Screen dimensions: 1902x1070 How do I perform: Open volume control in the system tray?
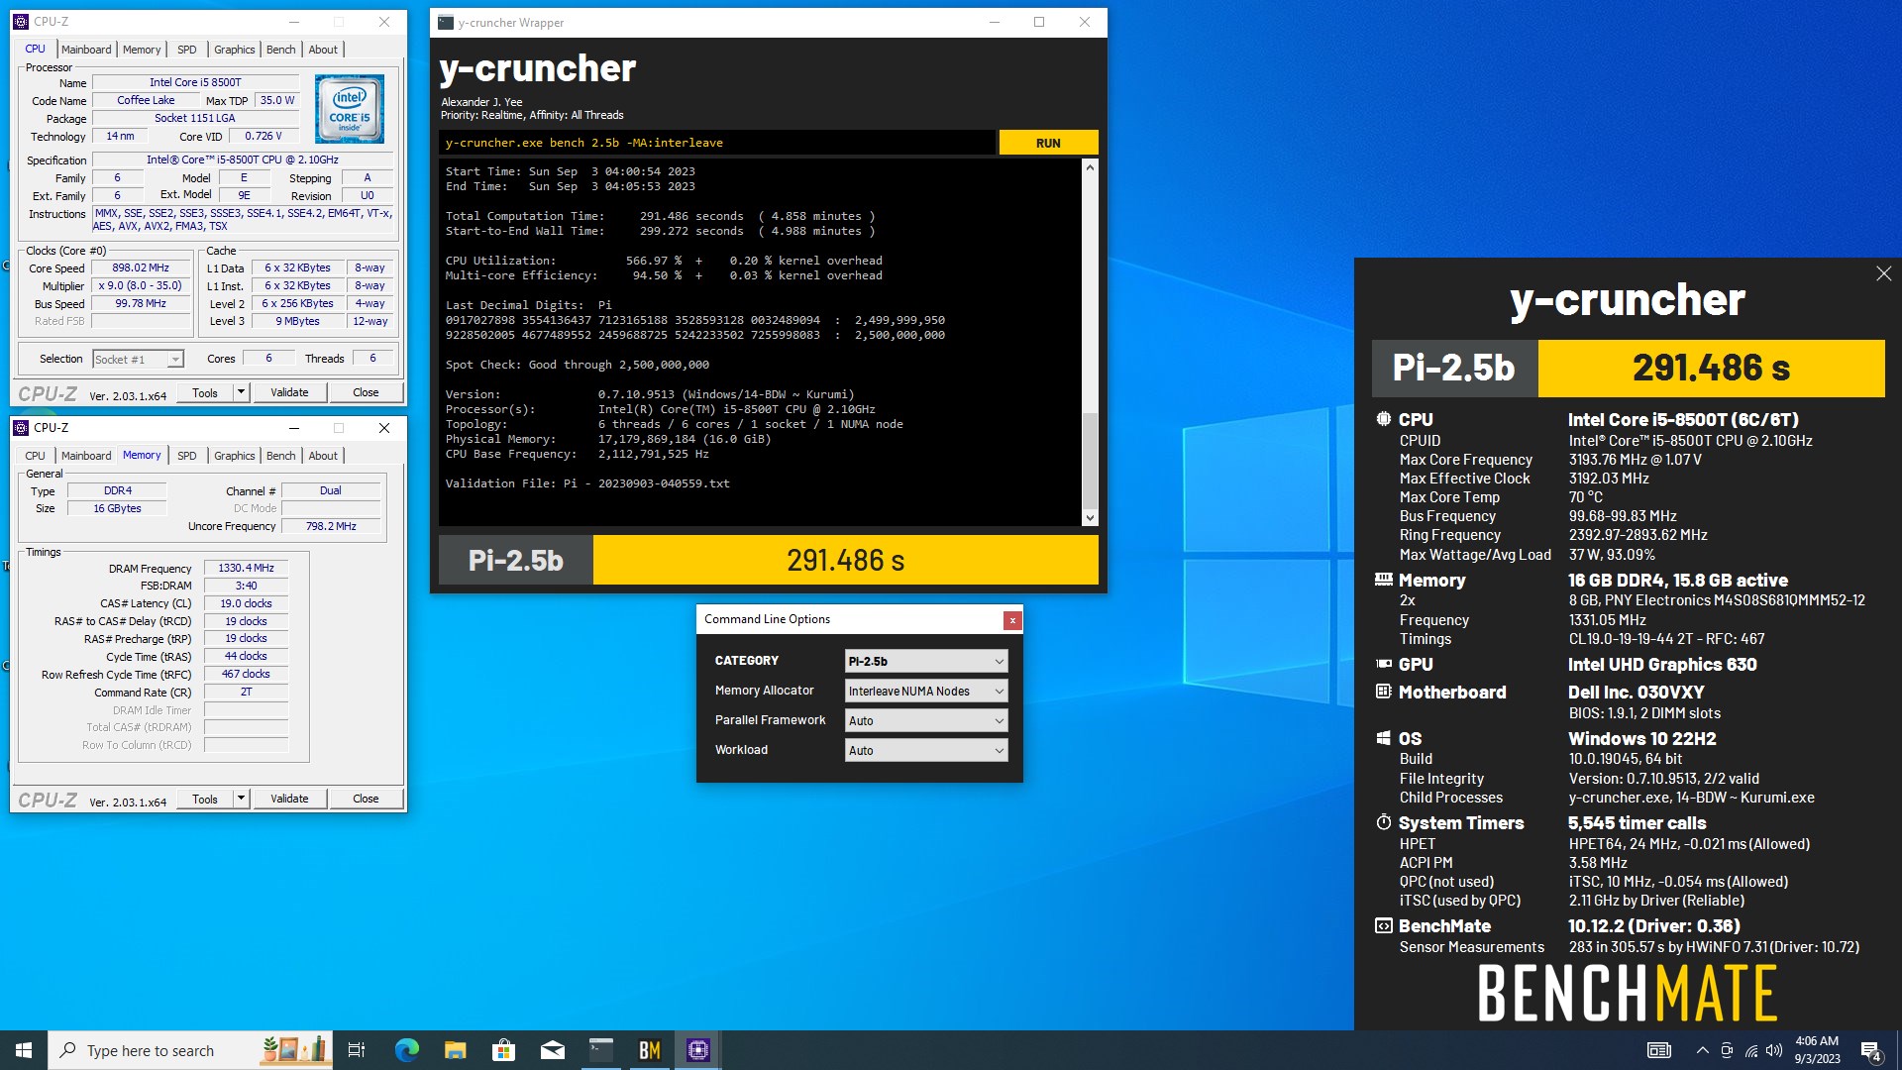[1774, 1050]
